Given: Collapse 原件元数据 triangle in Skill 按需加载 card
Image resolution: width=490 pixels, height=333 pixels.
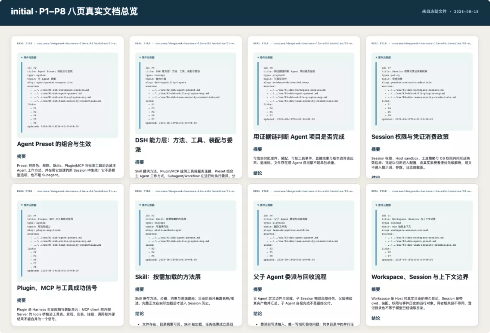Looking at the screenshot, I should point(140,205).
